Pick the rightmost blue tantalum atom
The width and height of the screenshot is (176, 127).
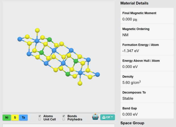tap(98, 75)
